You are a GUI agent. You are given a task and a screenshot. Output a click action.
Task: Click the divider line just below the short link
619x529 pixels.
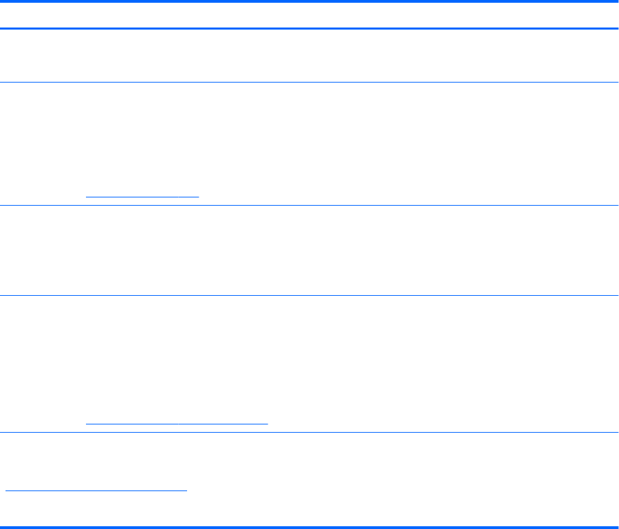click(x=309, y=205)
